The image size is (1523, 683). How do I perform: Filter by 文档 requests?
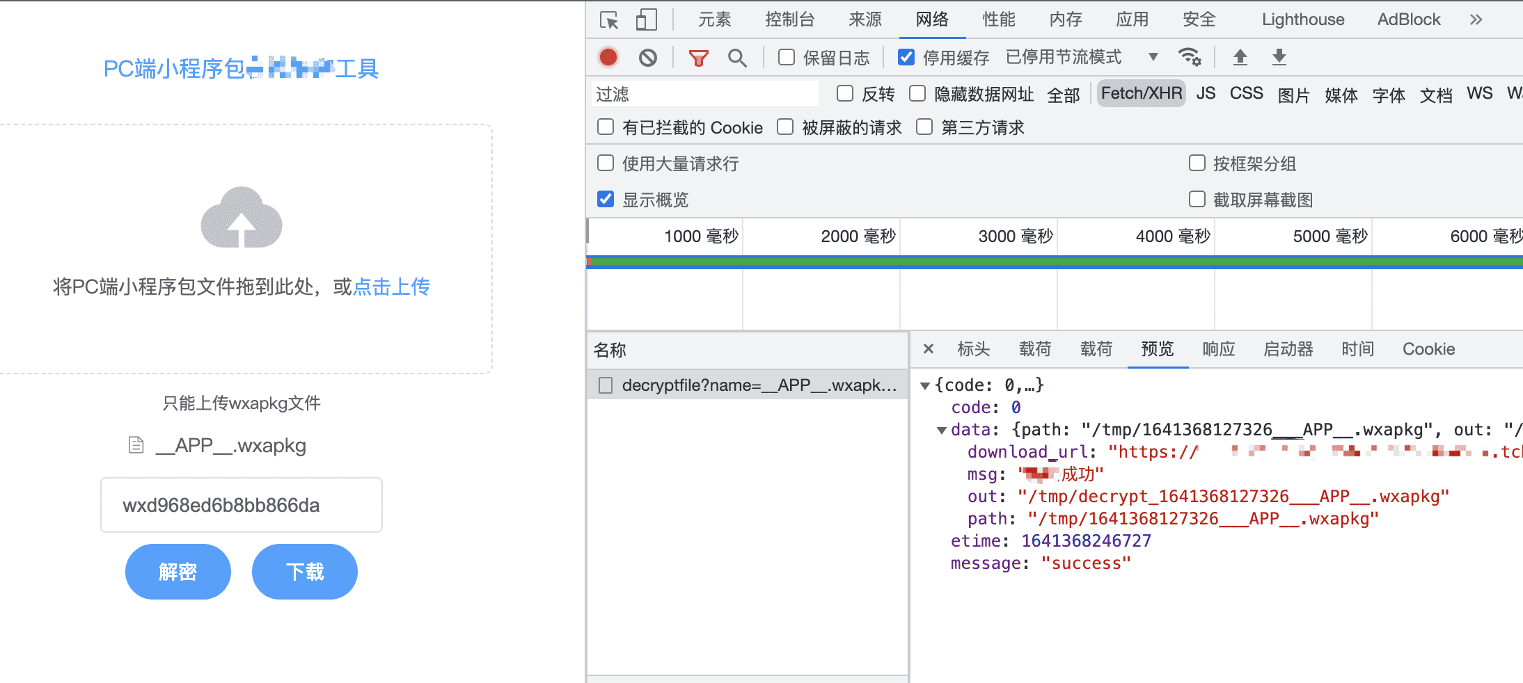[1436, 94]
